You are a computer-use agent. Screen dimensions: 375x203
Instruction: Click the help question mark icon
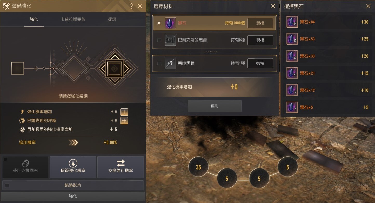[x=132, y=6]
